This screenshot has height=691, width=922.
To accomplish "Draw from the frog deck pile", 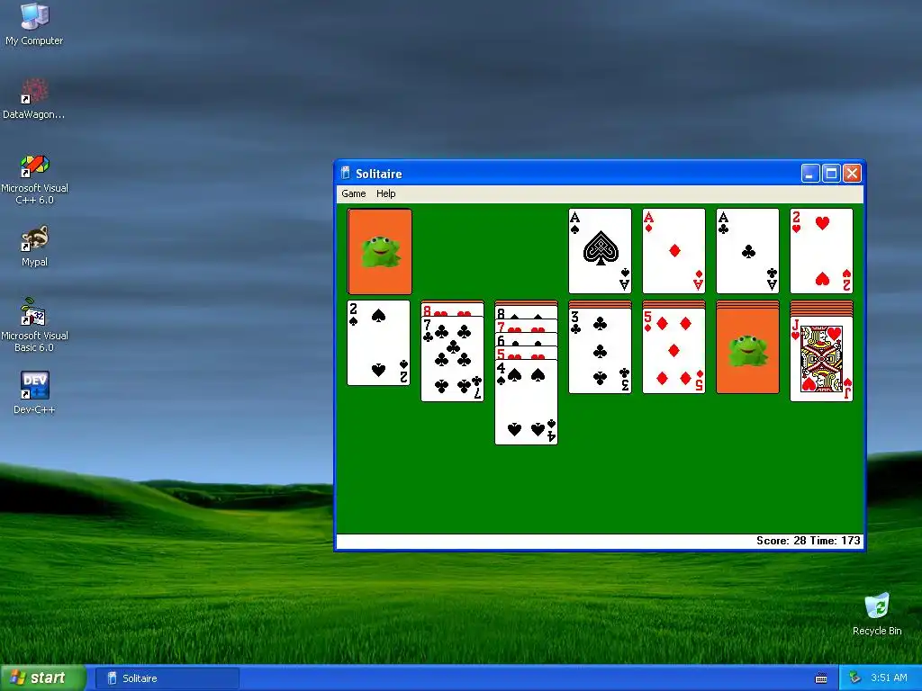I will [379, 251].
